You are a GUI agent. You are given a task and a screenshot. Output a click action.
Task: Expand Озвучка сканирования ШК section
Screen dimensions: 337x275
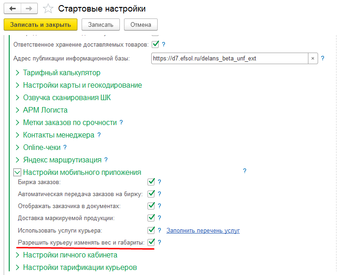(x=18, y=98)
